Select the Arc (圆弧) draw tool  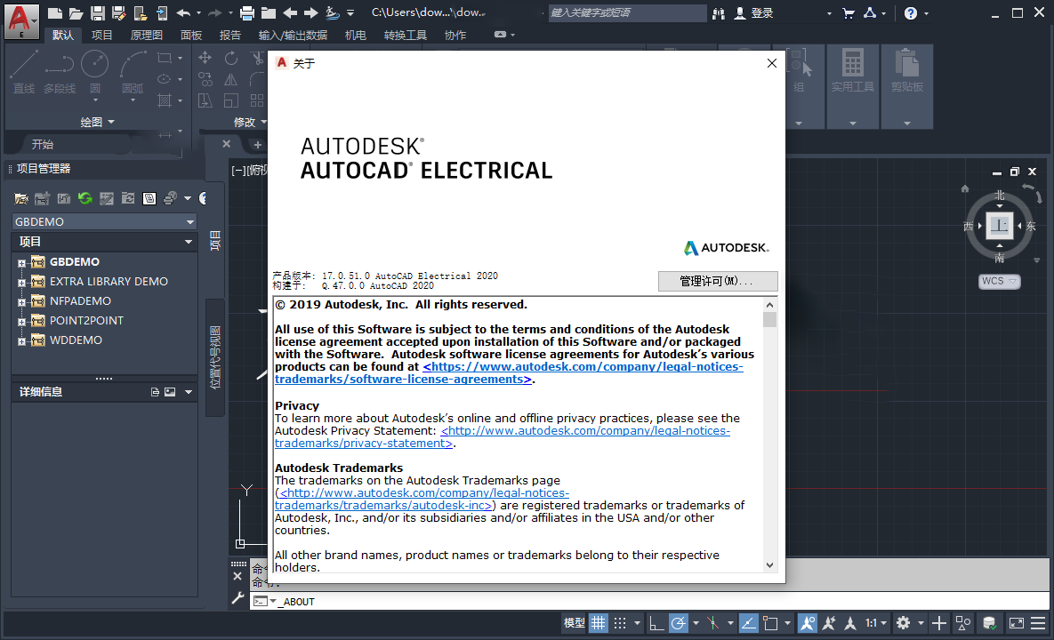(133, 71)
